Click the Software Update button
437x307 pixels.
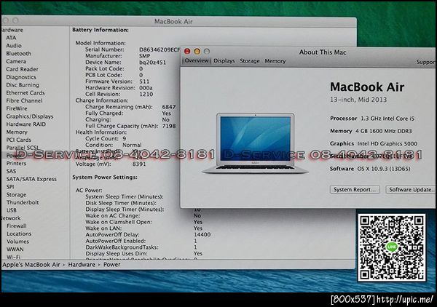tap(411, 190)
